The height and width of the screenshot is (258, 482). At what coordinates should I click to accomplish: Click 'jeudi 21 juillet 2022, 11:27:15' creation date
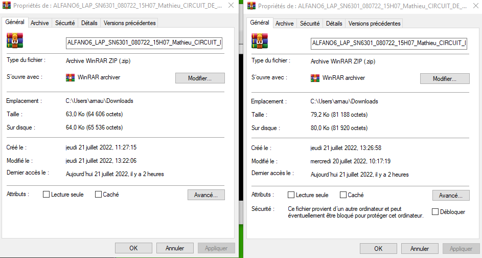tap(101, 147)
